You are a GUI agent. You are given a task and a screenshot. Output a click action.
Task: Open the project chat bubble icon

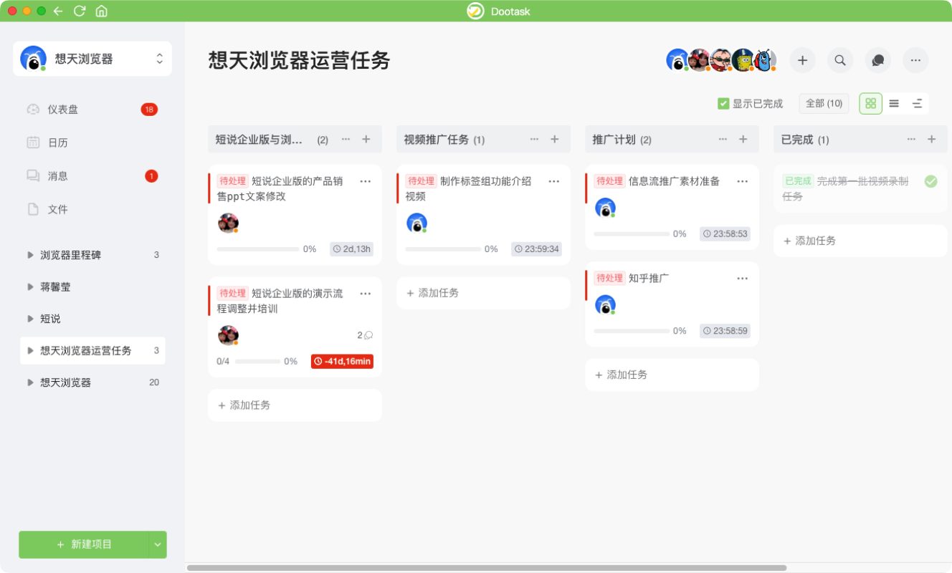877,61
